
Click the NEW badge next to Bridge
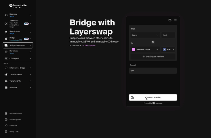coord(26,39)
